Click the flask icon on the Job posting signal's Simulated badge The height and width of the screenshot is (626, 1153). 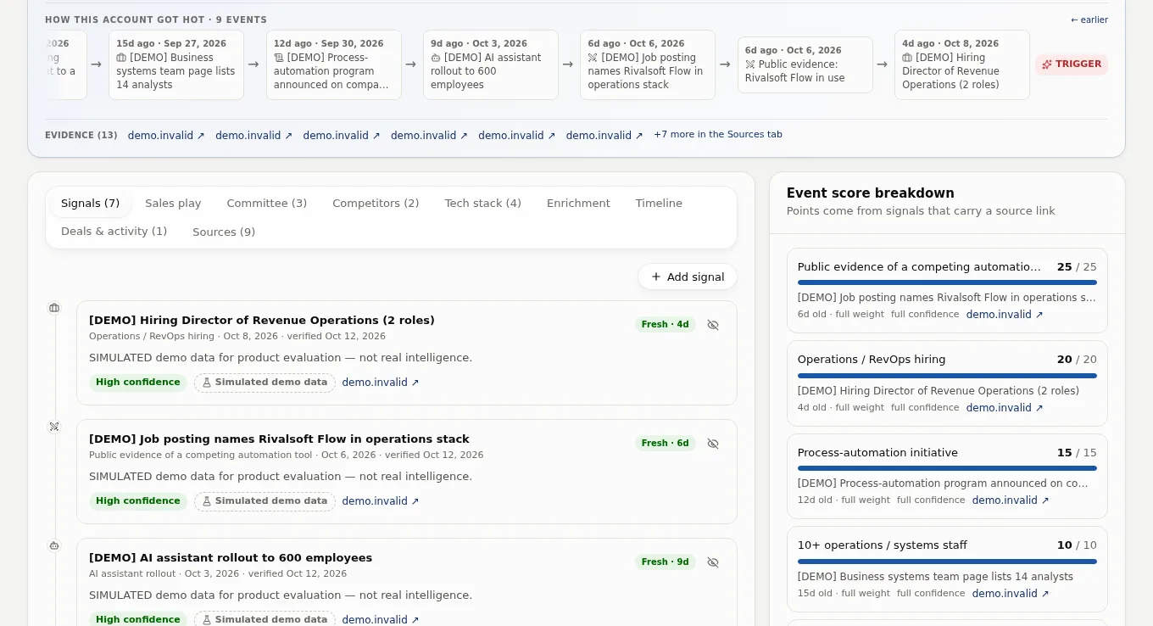(207, 501)
